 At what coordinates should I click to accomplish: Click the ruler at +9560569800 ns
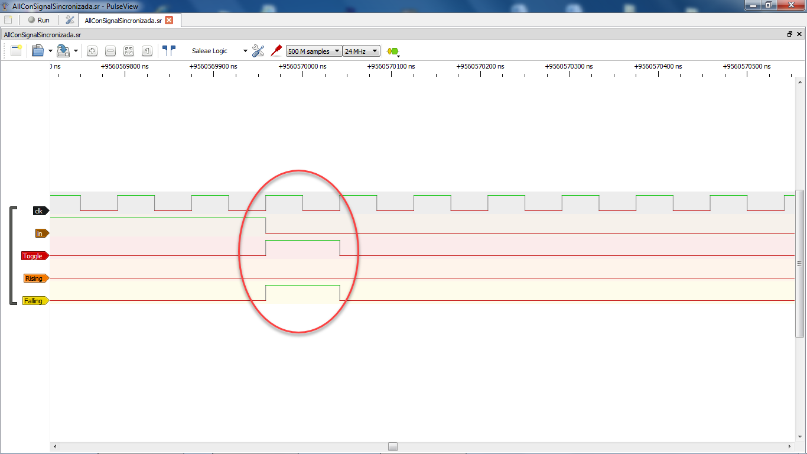[x=125, y=66]
